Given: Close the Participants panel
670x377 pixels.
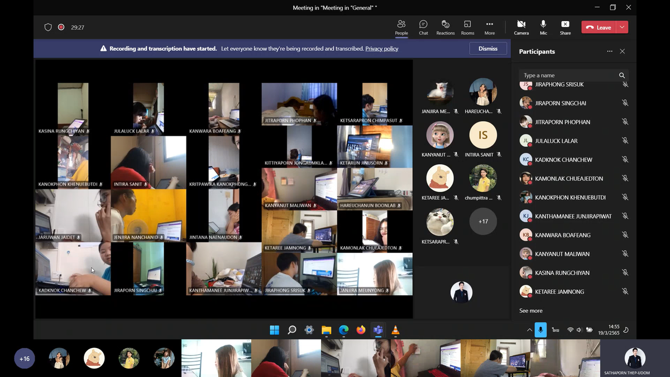Looking at the screenshot, I should coord(623,51).
